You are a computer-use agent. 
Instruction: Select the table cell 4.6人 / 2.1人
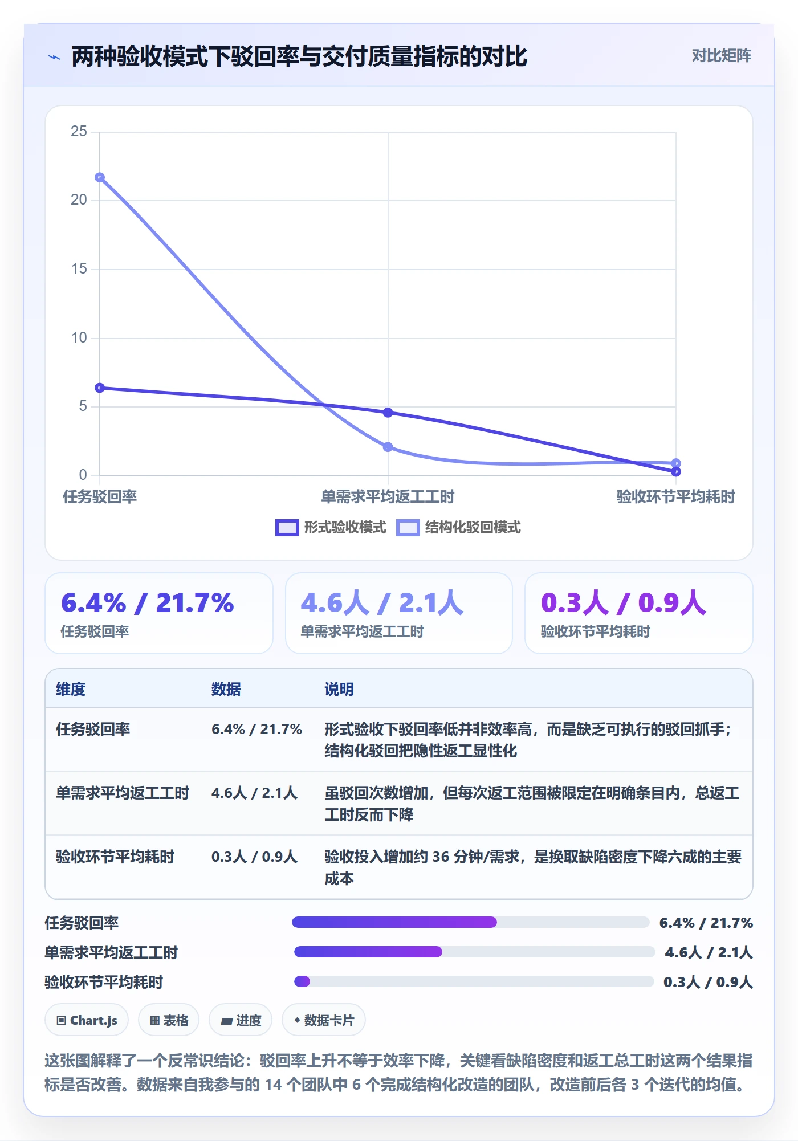click(254, 793)
